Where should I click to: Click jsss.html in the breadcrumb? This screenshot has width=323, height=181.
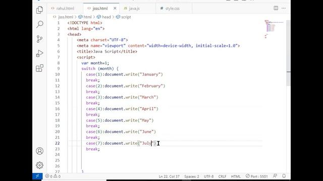(x=66, y=17)
